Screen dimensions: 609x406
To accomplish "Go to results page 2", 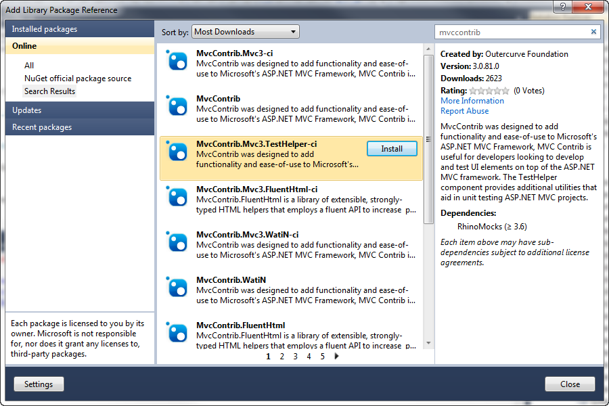I will tap(281, 357).
